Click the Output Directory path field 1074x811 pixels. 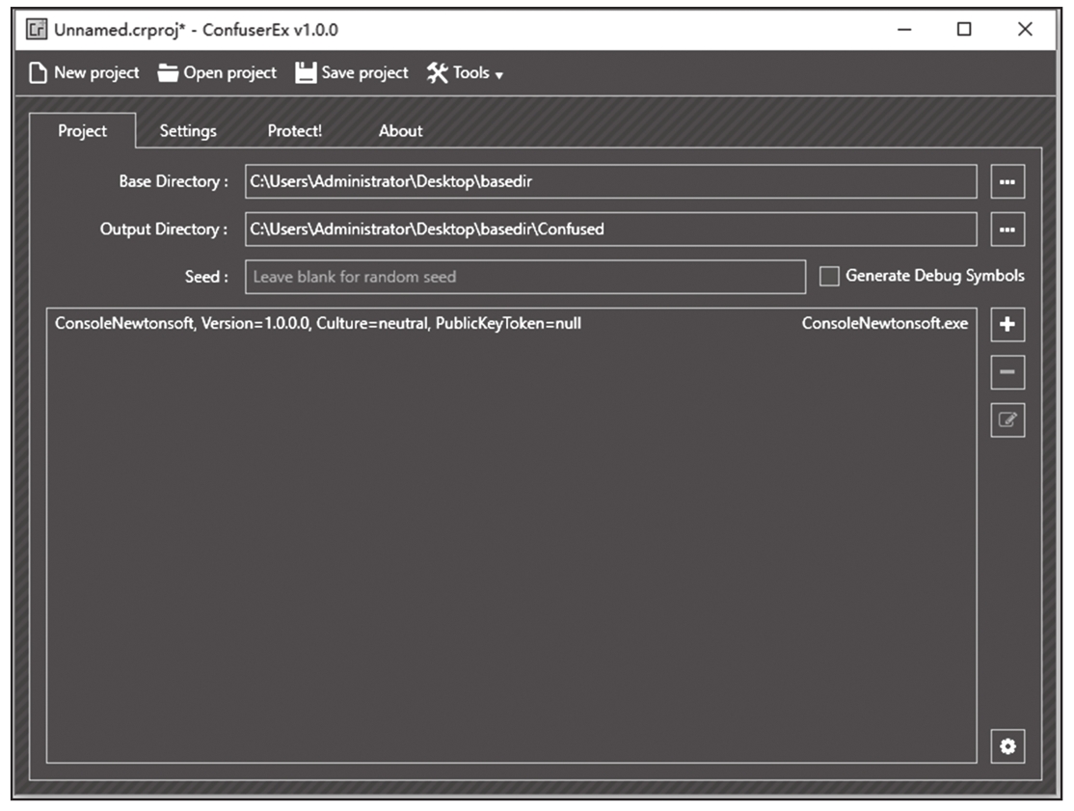[x=609, y=230]
